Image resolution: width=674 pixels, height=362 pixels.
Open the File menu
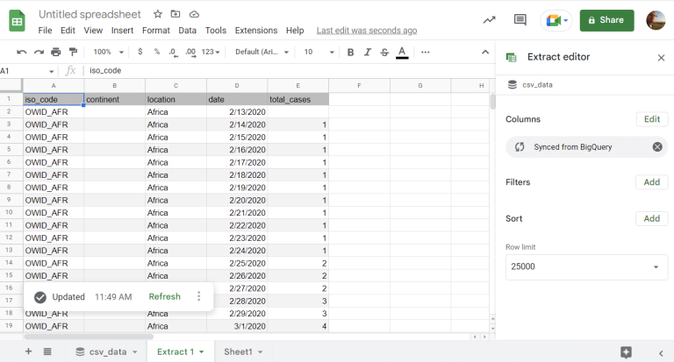pos(45,31)
